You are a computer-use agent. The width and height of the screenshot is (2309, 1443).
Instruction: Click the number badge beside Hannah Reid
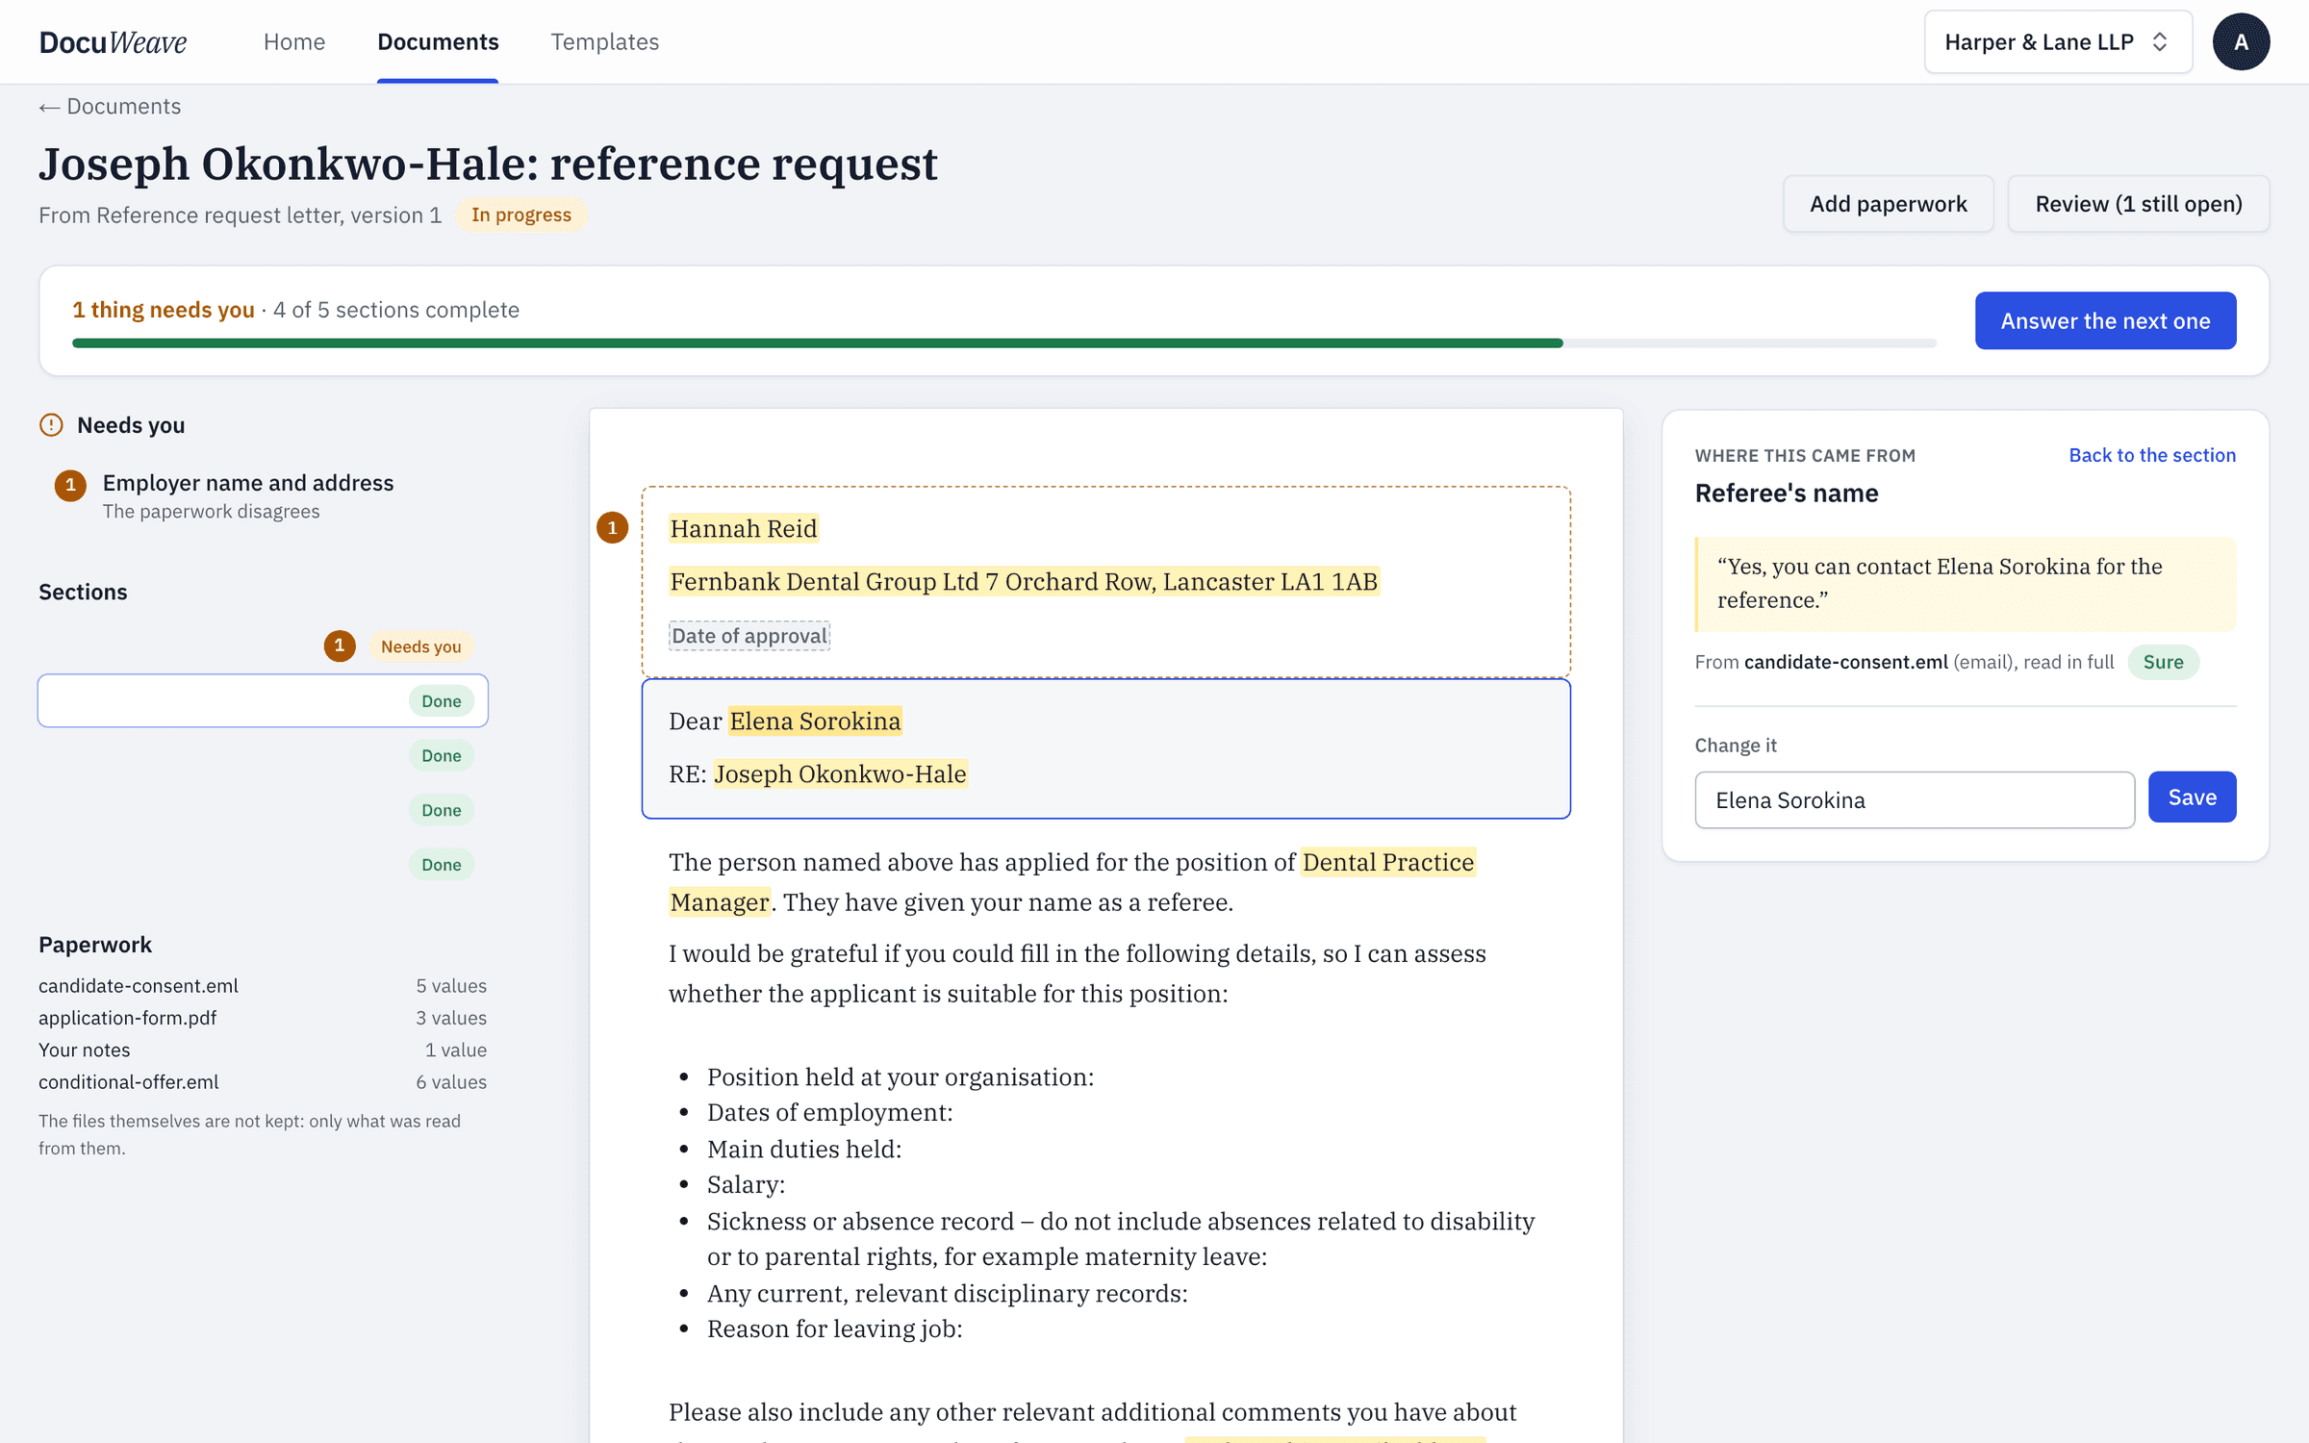[x=612, y=527]
